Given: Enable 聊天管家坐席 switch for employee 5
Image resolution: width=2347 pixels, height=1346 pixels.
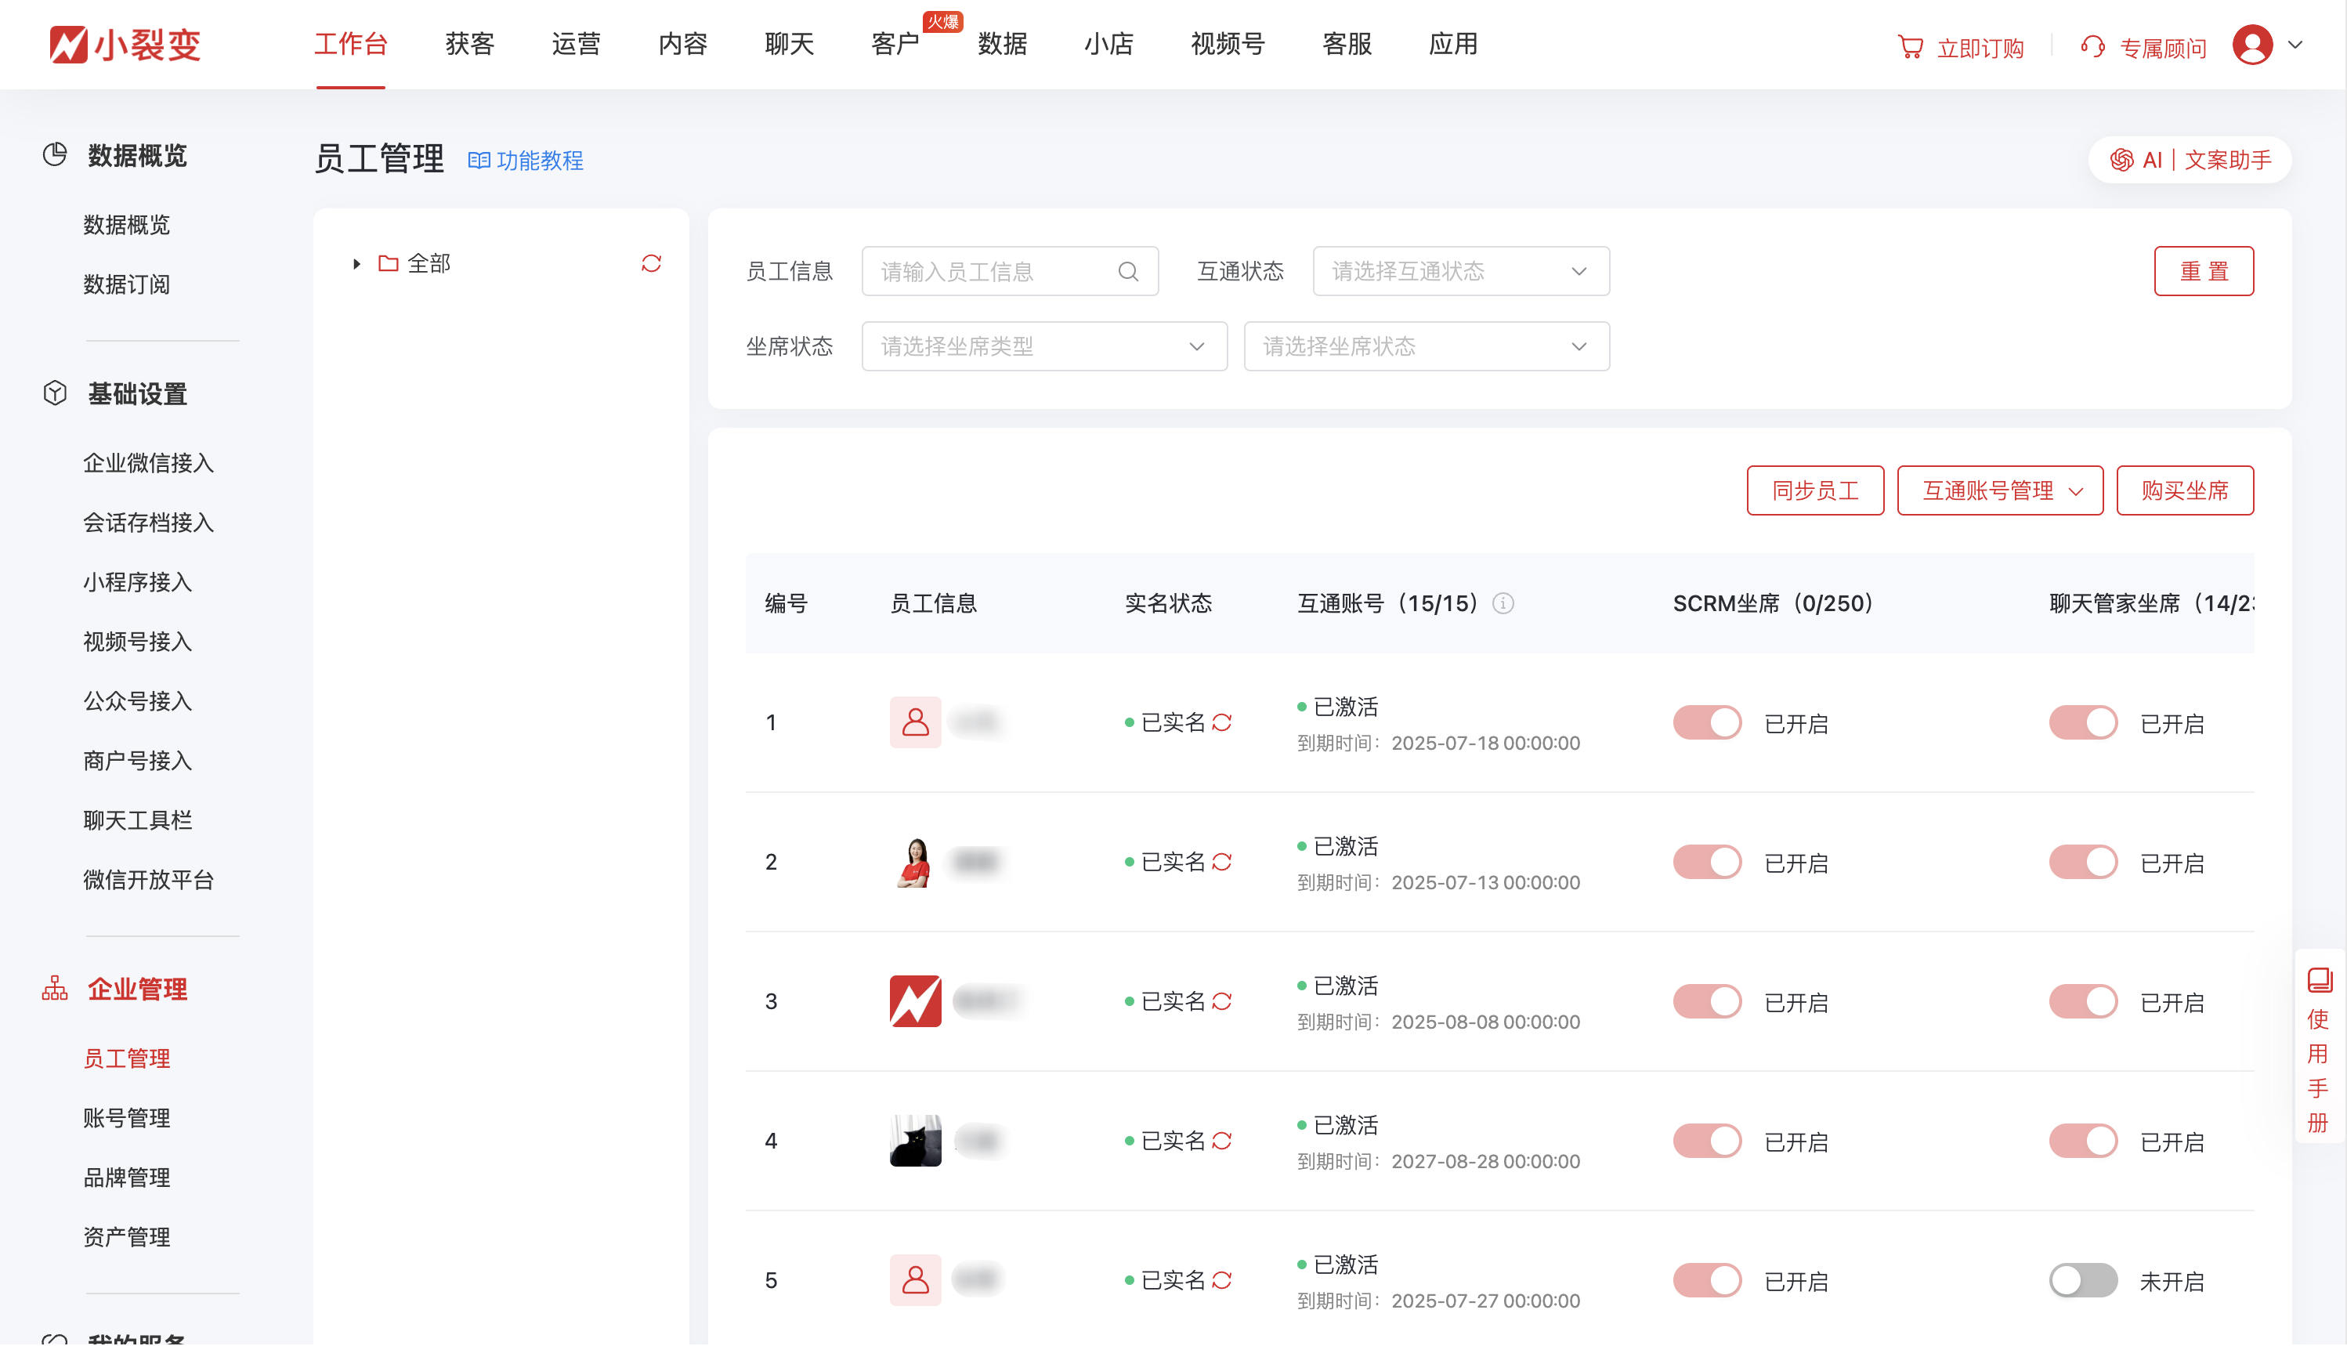Looking at the screenshot, I should pyautogui.click(x=2083, y=1281).
